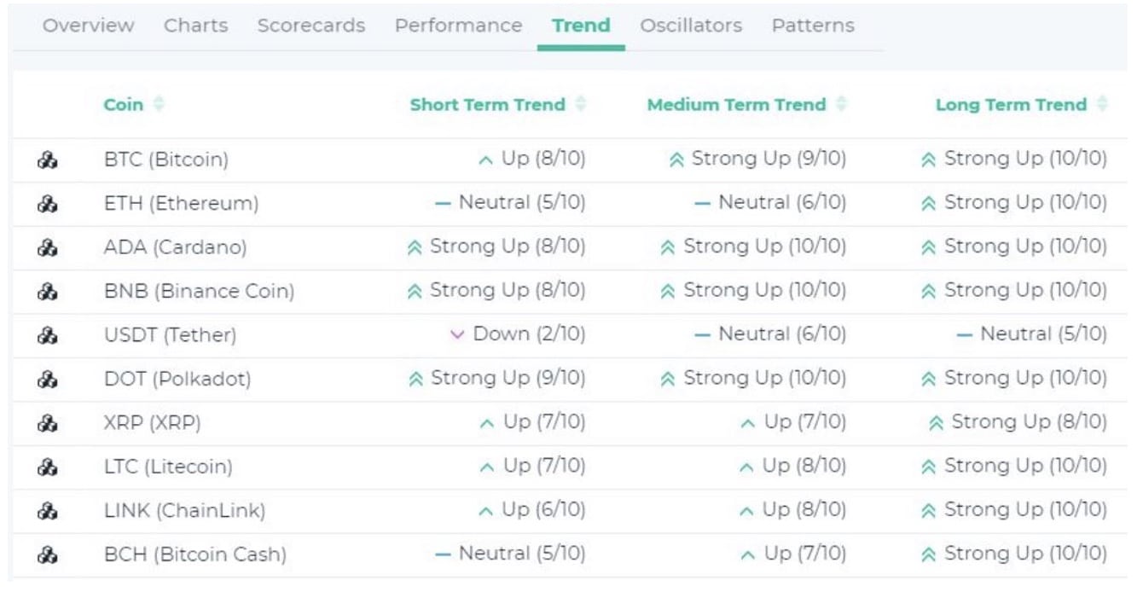This screenshot has height=592, width=1143.
Task: Click the binoculars icon beside LTC (Litecoin)
Action: point(48,467)
